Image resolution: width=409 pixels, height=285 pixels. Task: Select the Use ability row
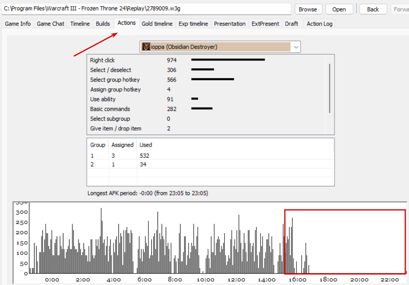click(206, 99)
